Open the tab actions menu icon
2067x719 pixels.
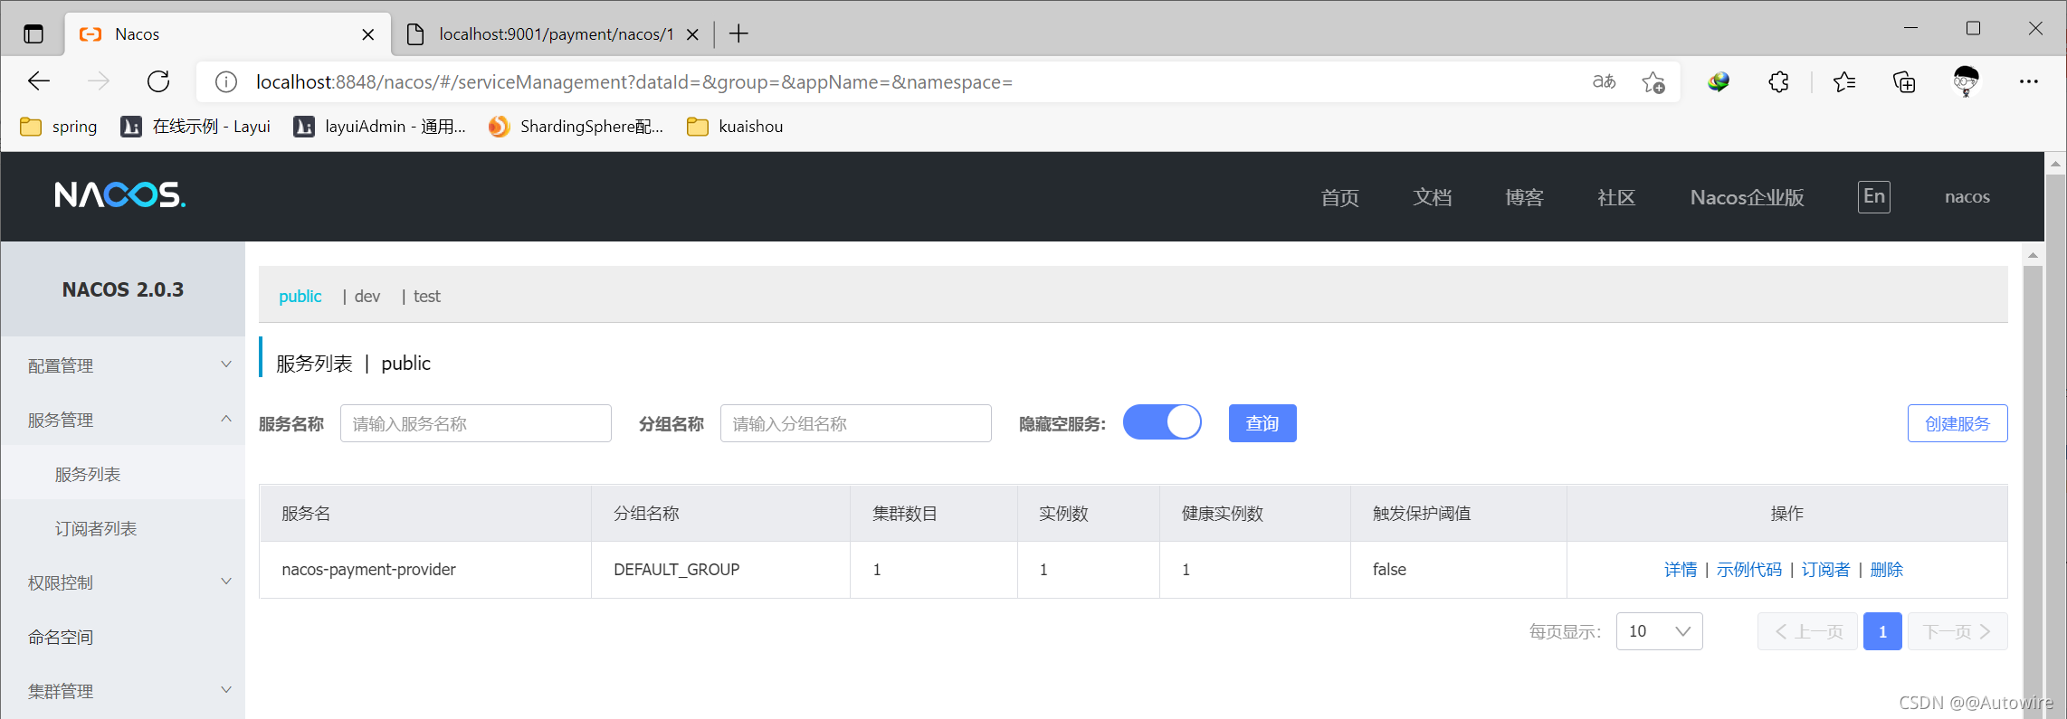coord(33,34)
